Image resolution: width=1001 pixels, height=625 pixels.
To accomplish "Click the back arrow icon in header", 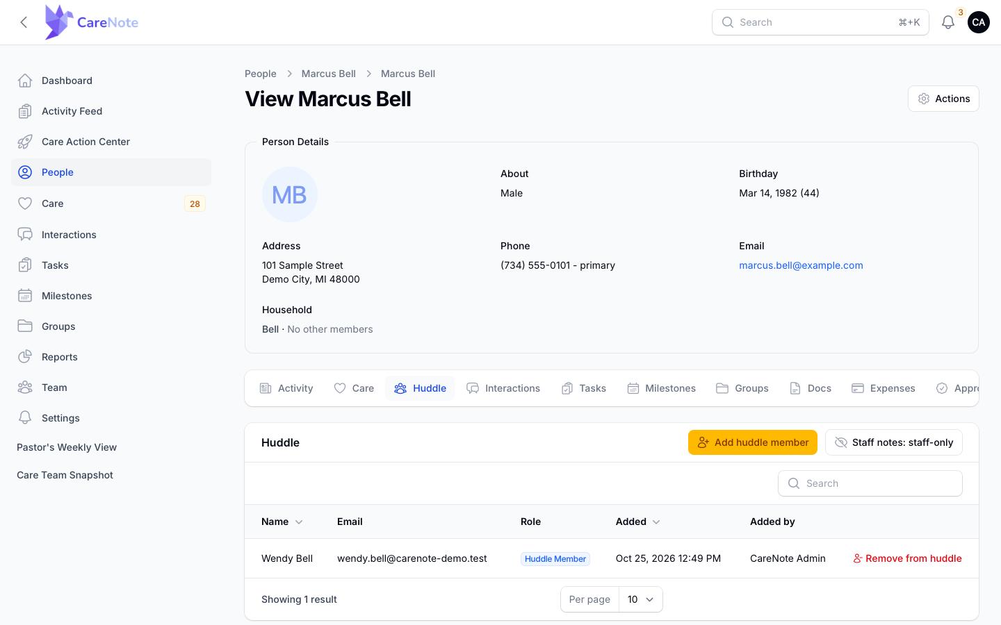I will pyautogui.click(x=24, y=22).
